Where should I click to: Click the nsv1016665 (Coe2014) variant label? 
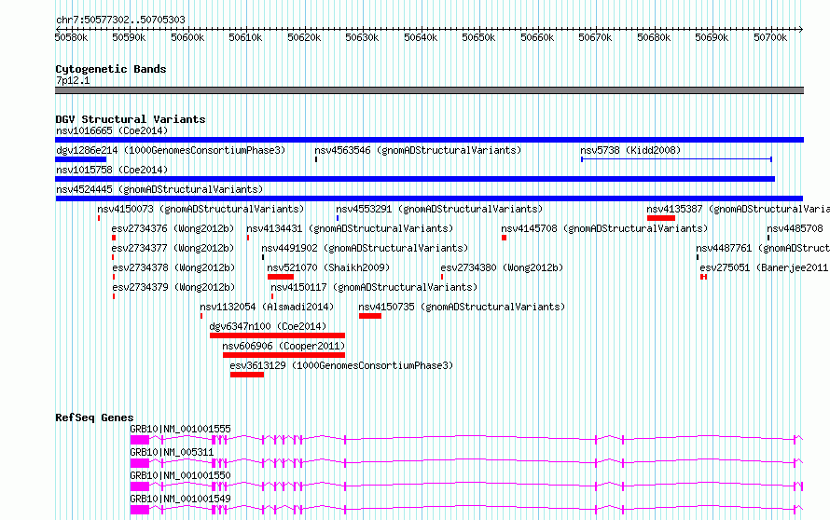(x=112, y=130)
